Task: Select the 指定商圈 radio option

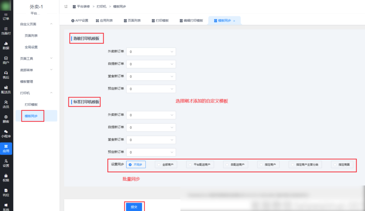Action: pyautogui.click(x=342, y=165)
